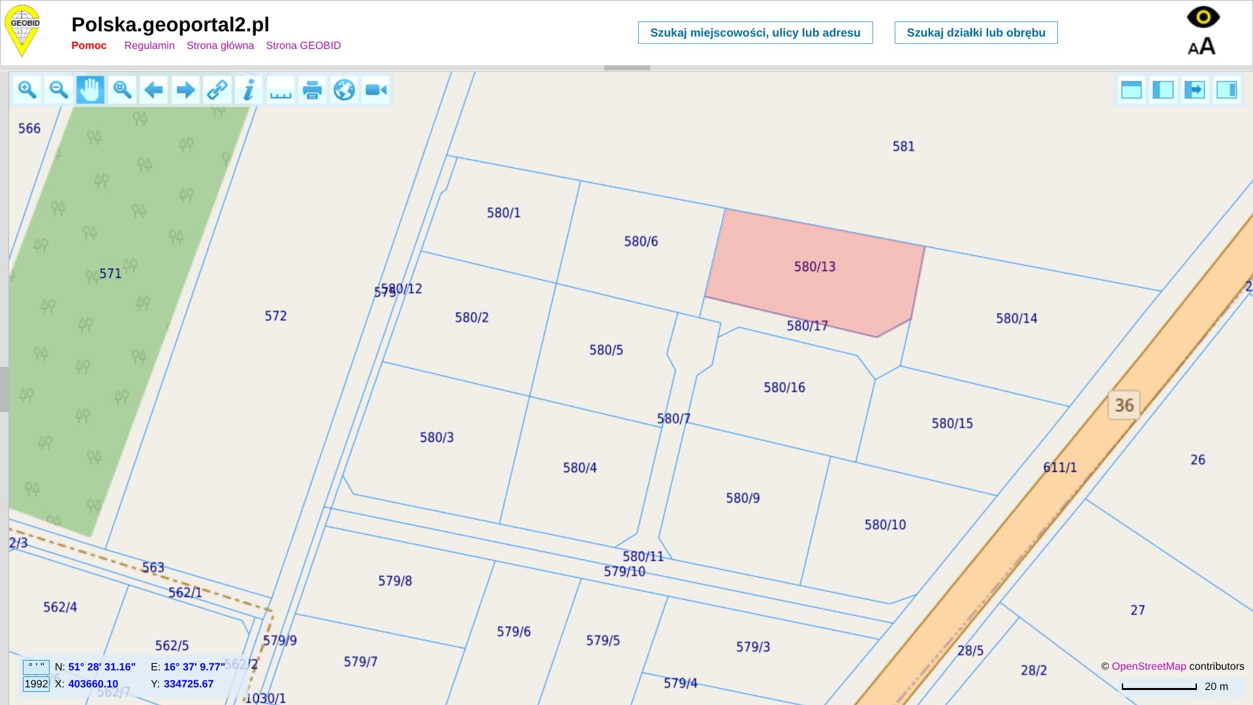Click parcel label 580/6

[641, 242]
